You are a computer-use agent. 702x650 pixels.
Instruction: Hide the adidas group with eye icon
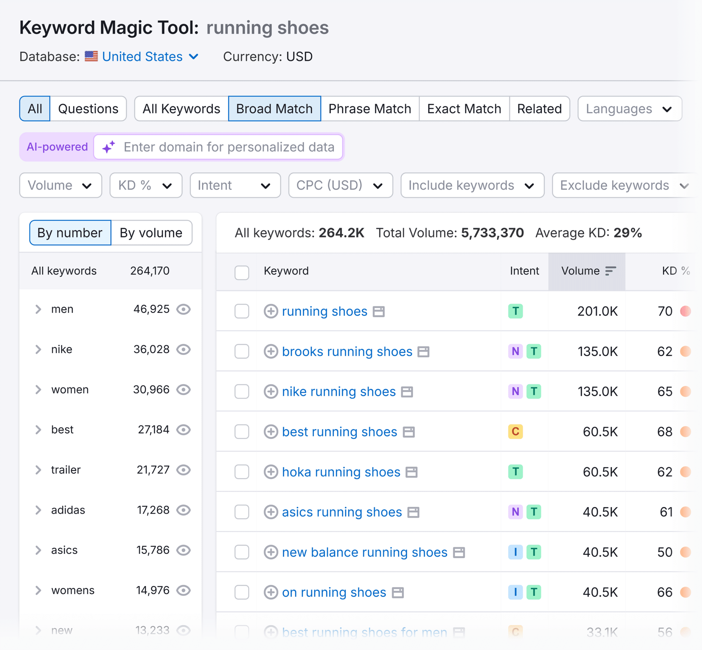184,510
